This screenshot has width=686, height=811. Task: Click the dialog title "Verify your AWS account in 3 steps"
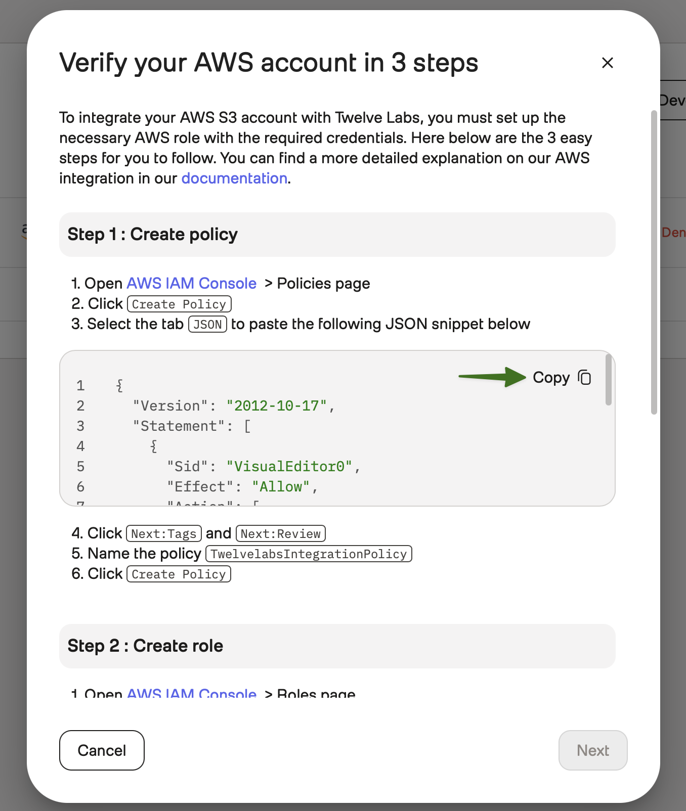(269, 63)
